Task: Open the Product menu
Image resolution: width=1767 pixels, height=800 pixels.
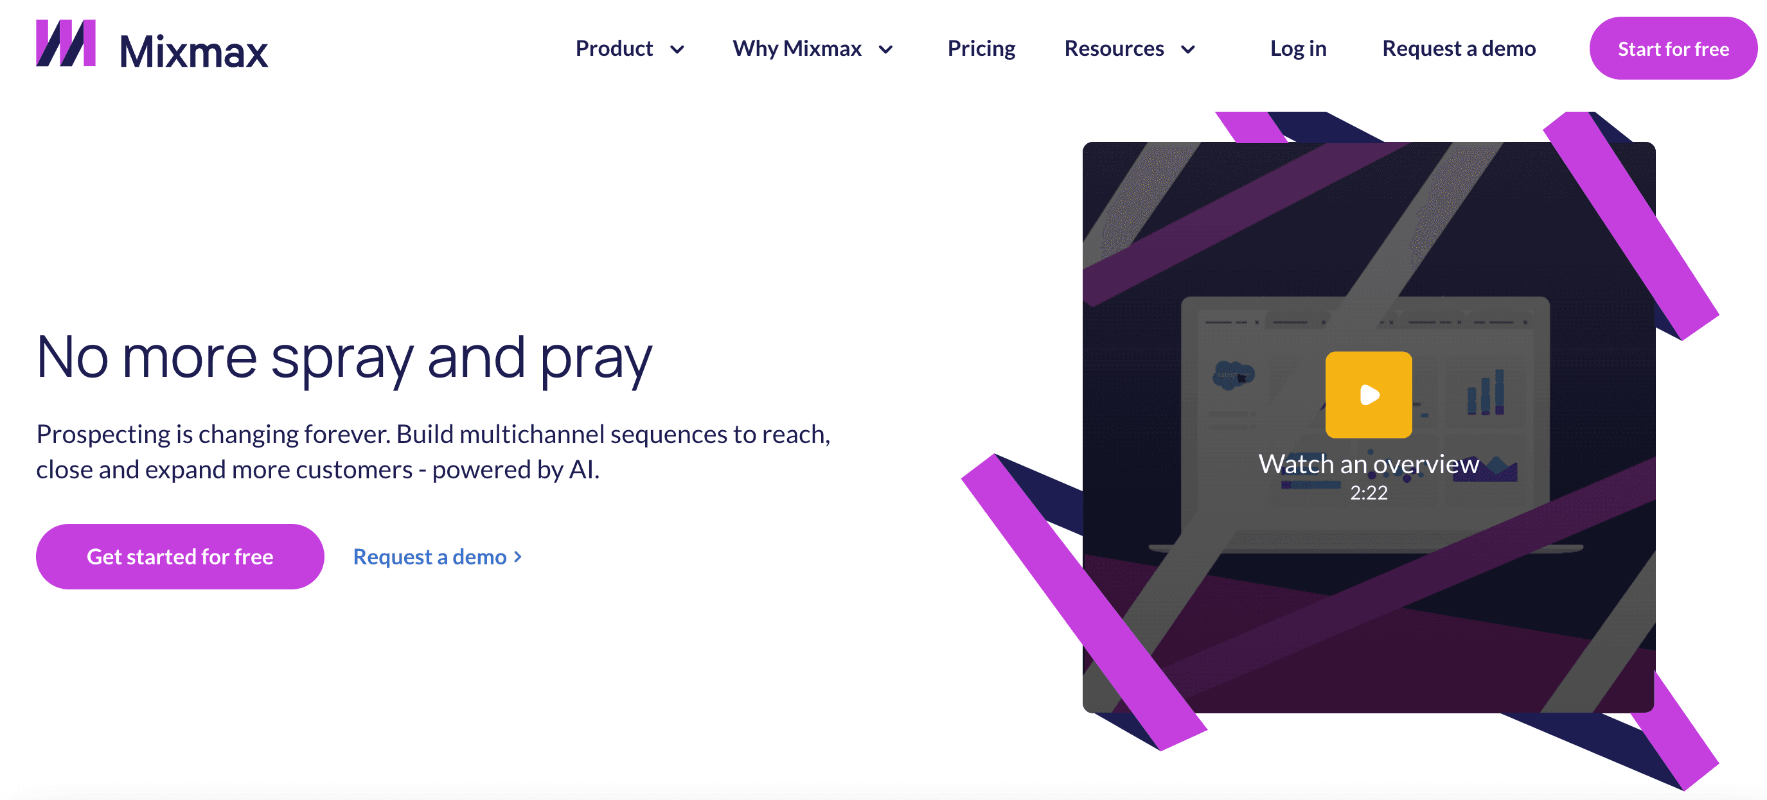Action: [614, 49]
